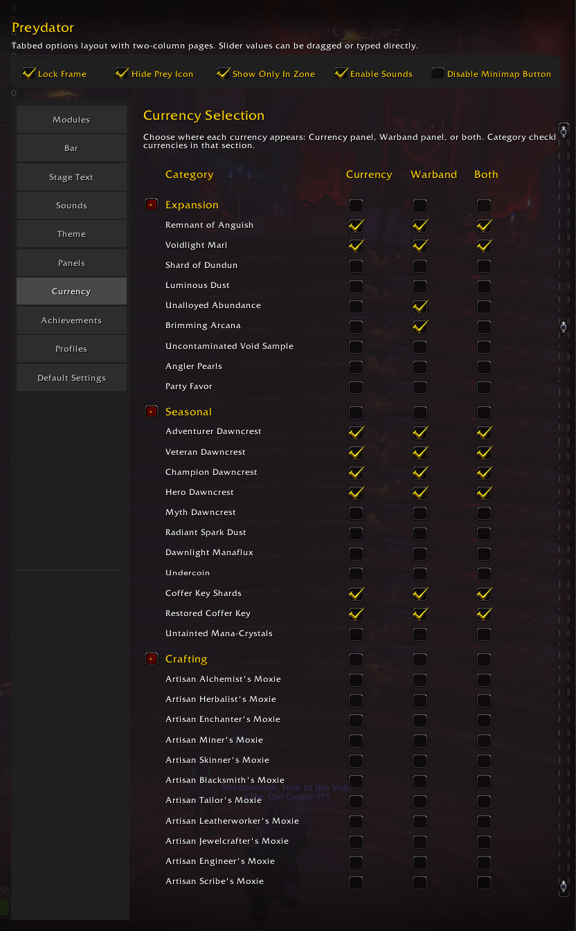Viewport: 576px width, 931px height.
Task: Check Myth Dawncrest Currency checkbox
Action: coord(356,513)
